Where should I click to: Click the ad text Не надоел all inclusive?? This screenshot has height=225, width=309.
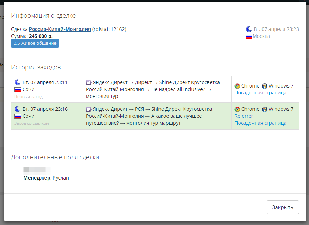tap(178, 89)
